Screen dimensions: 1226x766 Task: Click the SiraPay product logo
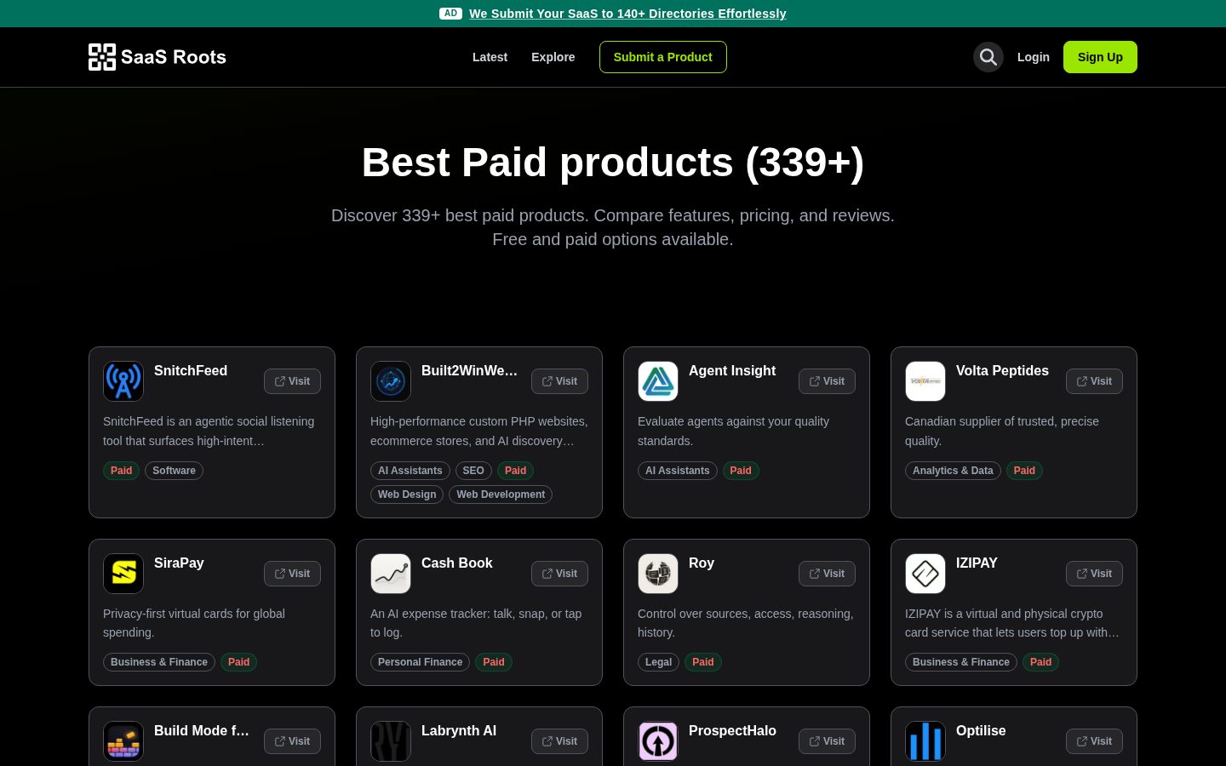123,574
